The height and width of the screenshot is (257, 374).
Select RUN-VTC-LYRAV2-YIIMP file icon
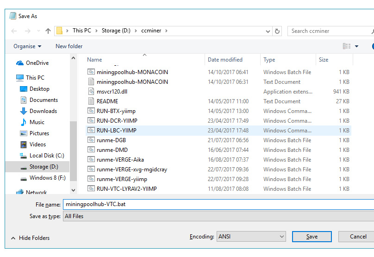(x=91, y=188)
